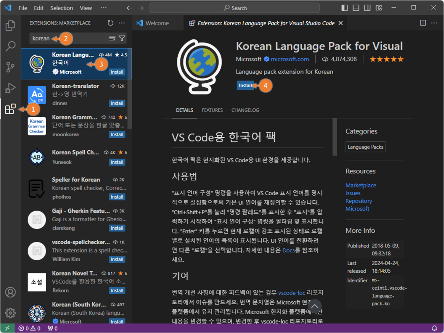Open the File menu

point(23,8)
